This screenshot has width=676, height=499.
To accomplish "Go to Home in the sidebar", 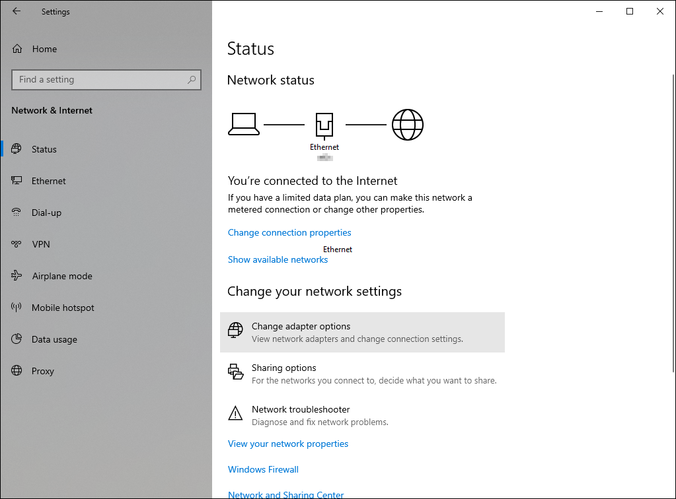I will point(44,49).
